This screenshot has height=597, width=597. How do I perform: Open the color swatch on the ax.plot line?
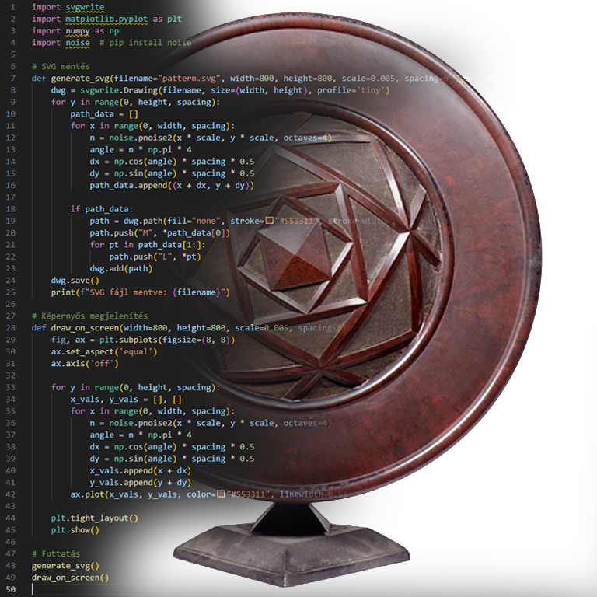pyautogui.click(x=222, y=494)
